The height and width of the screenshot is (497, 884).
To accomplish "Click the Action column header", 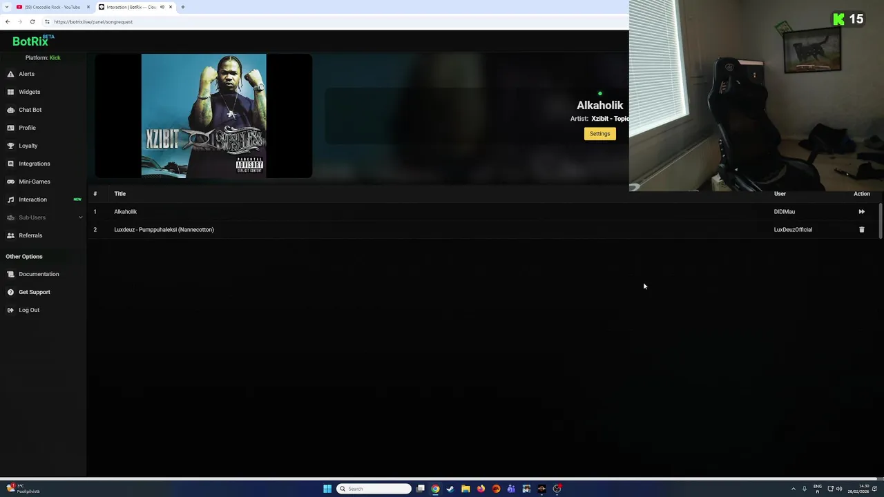I will coord(861,194).
